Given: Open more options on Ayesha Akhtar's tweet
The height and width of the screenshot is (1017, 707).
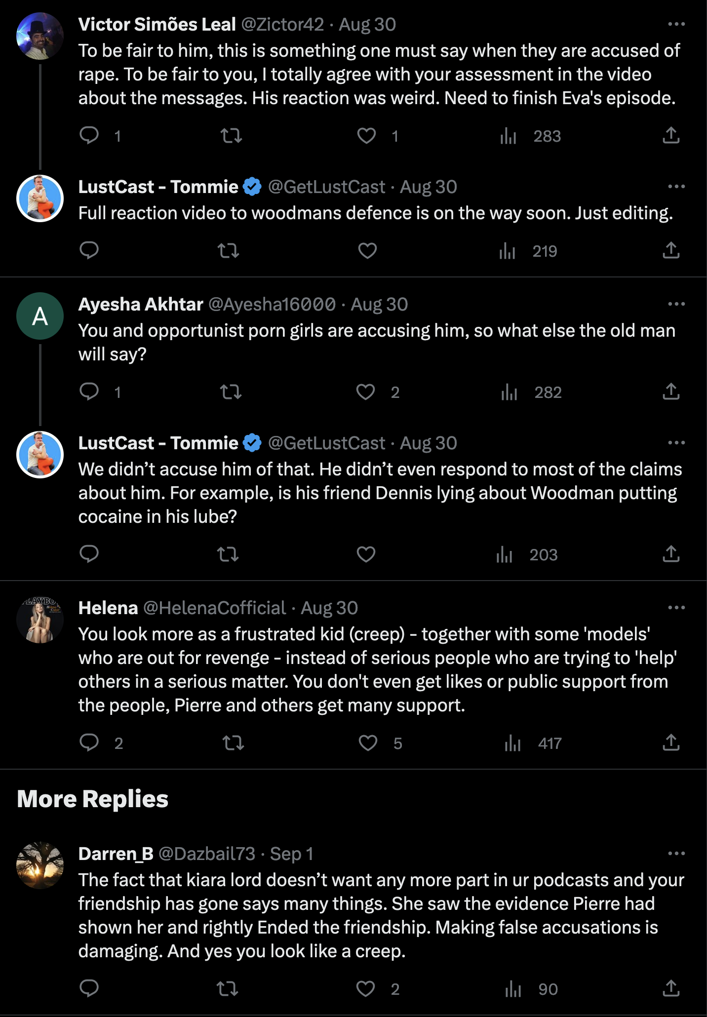Looking at the screenshot, I should [x=676, y=304].
